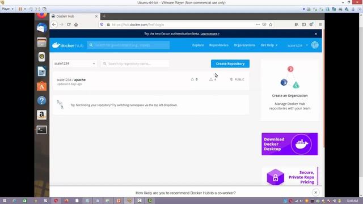Show tracking protection shield info
This screenshot has height=204, width=363.
(102, 24)
